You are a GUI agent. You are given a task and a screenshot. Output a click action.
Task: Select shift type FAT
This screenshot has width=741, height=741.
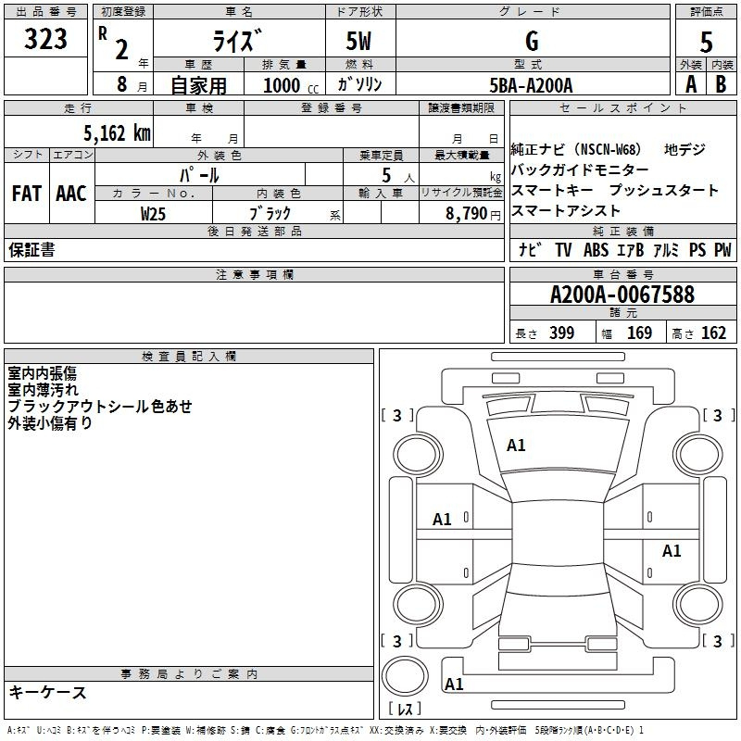pos(27,194)
